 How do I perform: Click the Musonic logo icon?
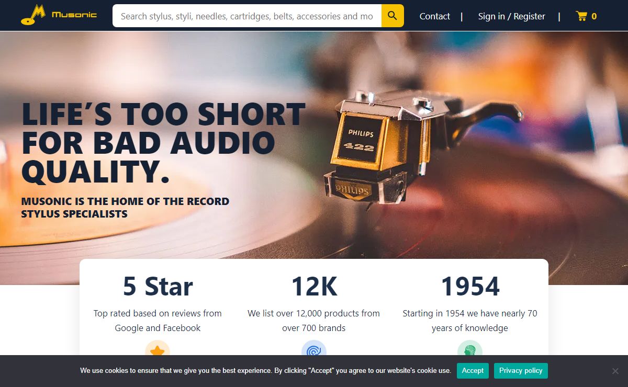[x=33, y=15]
